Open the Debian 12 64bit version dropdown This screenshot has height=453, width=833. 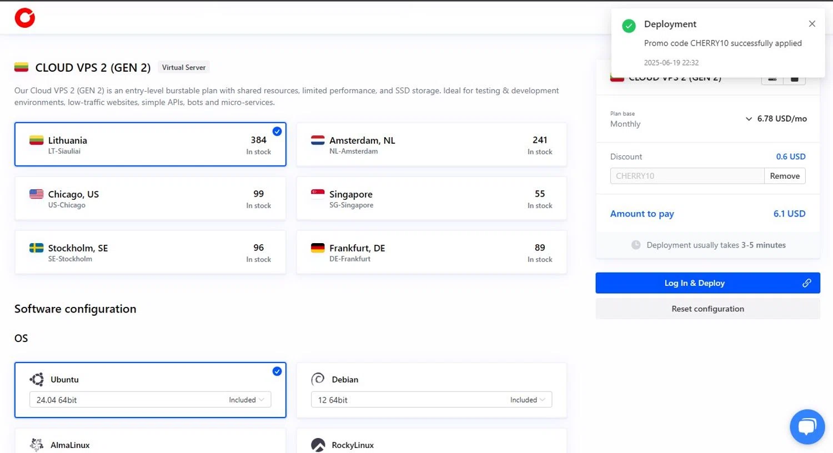click(431, 400)
